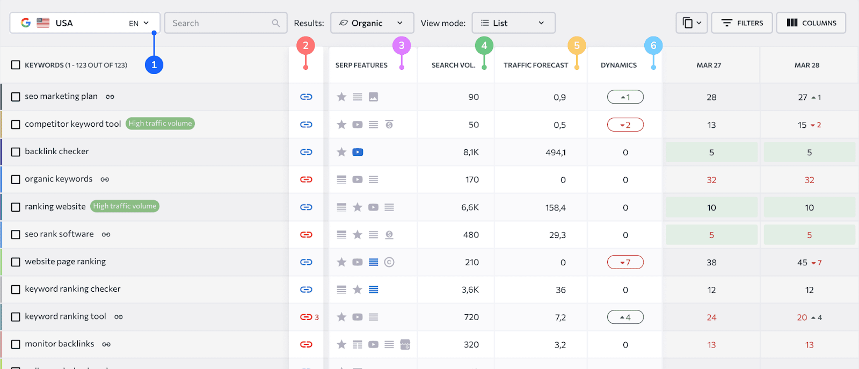Tick the checkbox for competitor keyword tool

(x=16, y=125)
